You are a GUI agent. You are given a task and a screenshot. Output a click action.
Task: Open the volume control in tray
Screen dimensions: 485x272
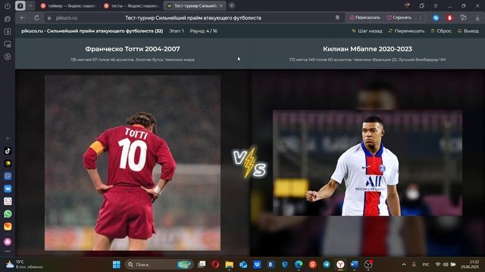coord(446,264)
